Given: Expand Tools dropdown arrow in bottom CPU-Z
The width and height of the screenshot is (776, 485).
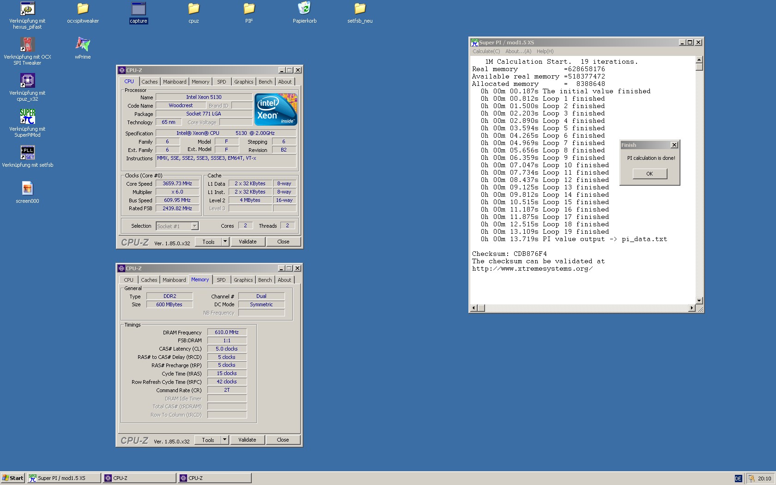Looking at the screenshot, I should click(224, 440).
